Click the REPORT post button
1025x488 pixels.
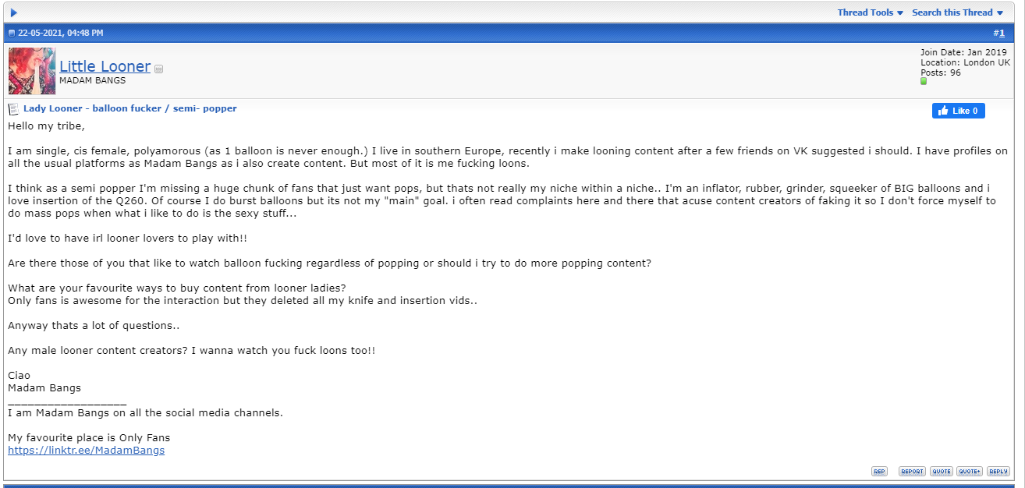point(912,471)
